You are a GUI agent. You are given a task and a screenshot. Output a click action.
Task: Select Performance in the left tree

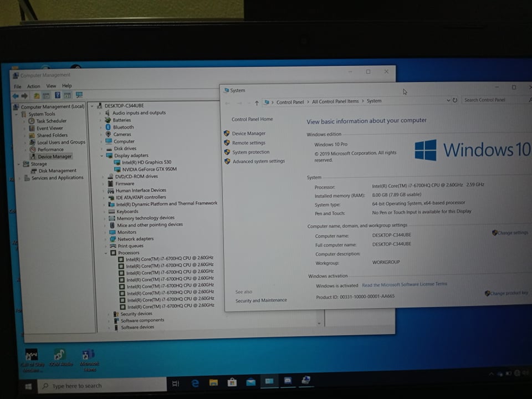point(50,149)
